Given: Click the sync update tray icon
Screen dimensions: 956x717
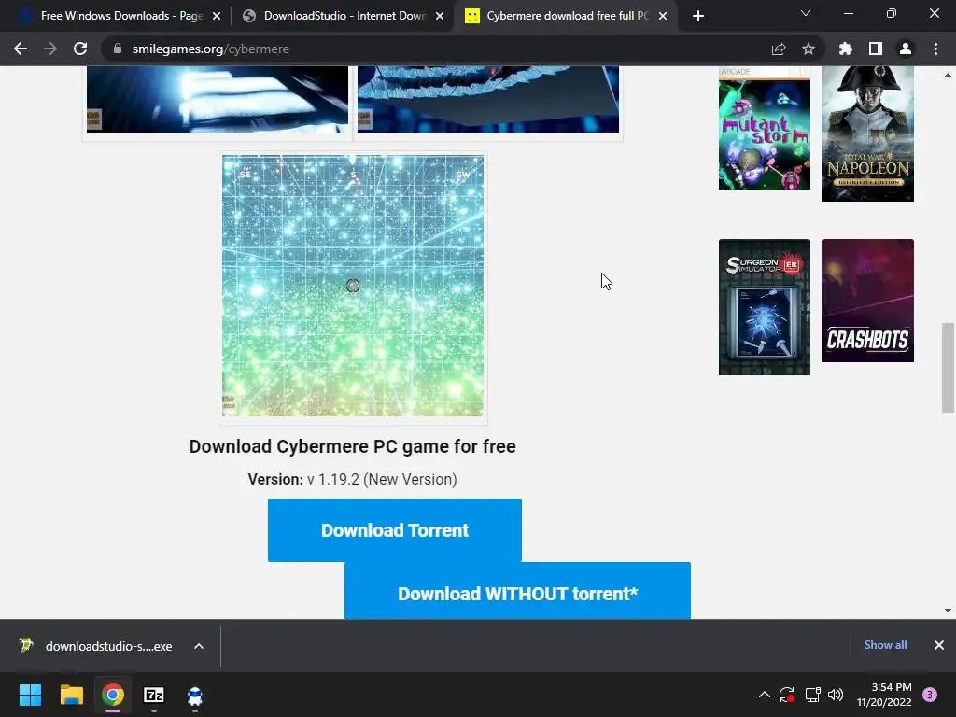Looking at the screenshot, I should coord(787,695).
